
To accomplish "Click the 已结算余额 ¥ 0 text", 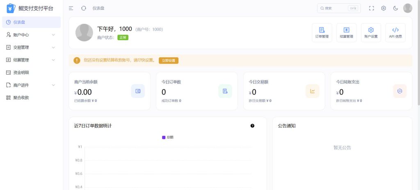I will 86,101.
